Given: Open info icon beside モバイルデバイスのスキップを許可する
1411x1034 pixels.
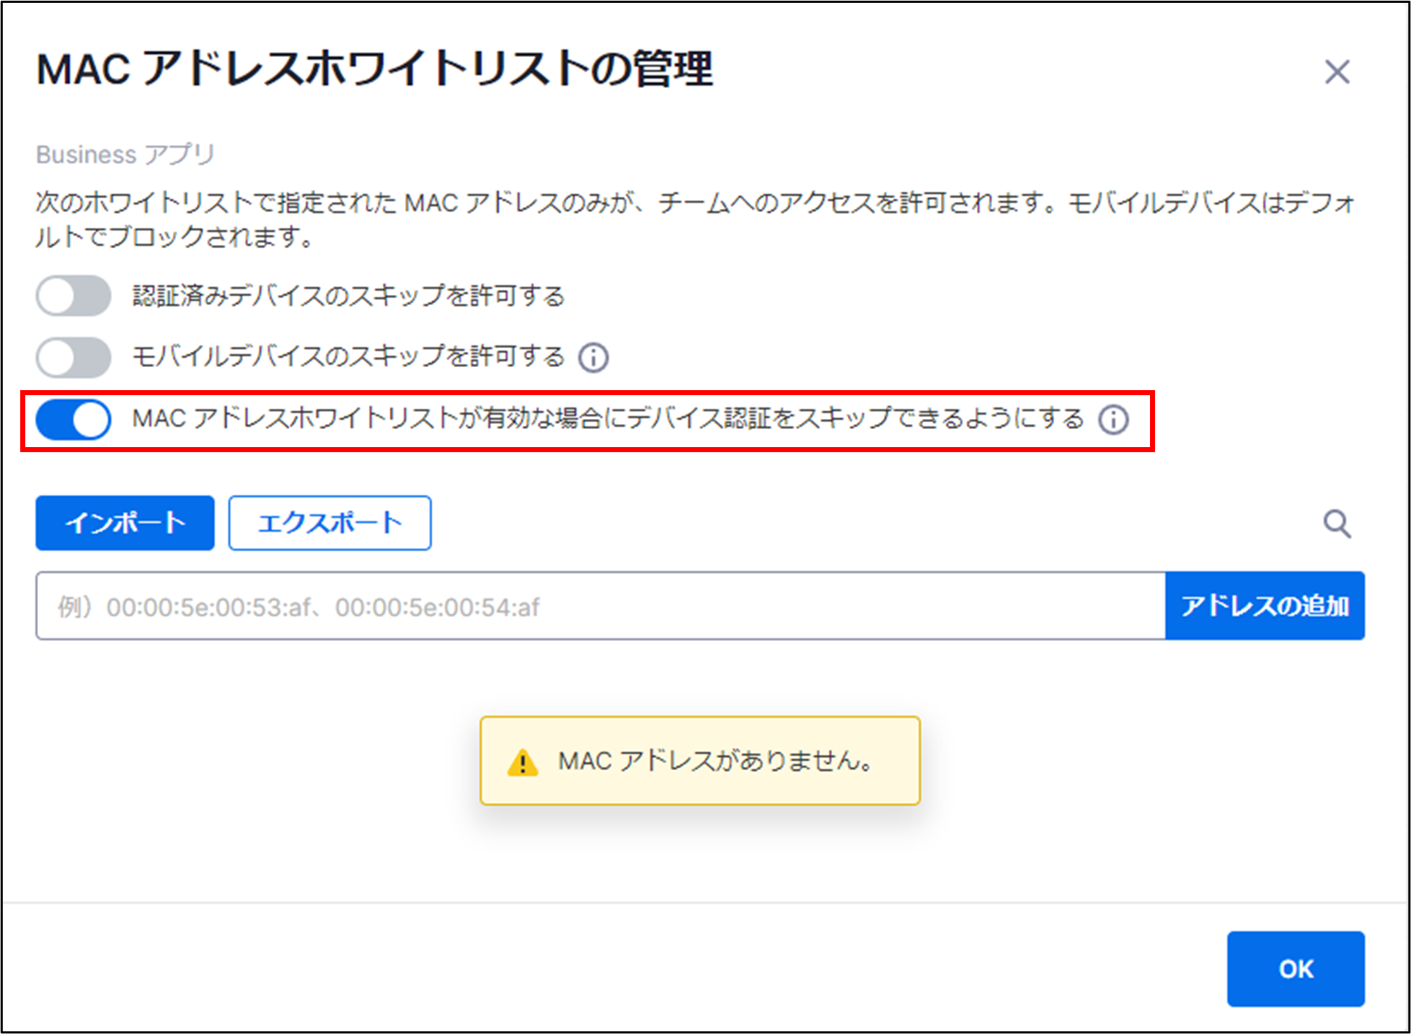Looking at the screenshot, I should pyautogui.click(x=593, y=357).
